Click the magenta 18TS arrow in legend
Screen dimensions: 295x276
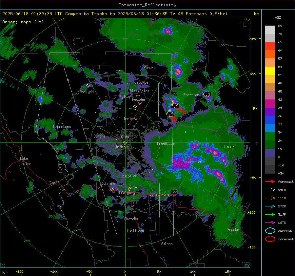(x=270, y=223)
